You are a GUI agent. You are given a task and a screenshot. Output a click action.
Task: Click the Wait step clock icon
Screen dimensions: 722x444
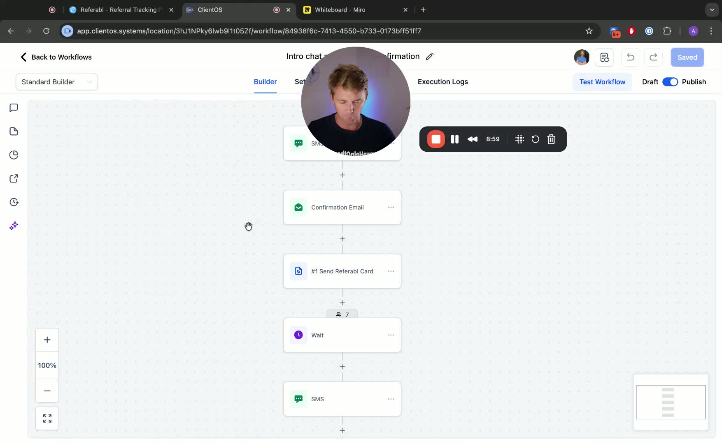(298, 335)
